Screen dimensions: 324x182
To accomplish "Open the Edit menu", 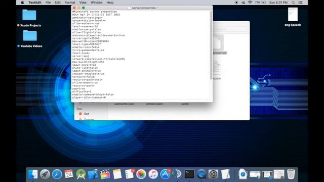I will point(58,3).
